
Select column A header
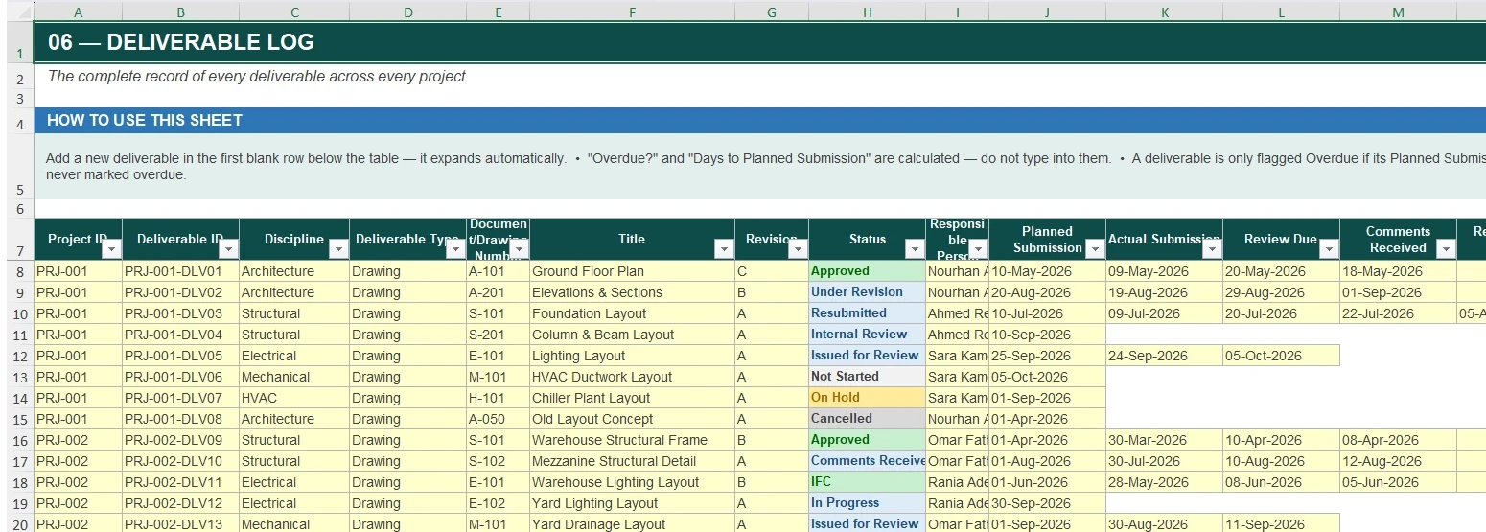pyautogui.click(x=78, y=12)
